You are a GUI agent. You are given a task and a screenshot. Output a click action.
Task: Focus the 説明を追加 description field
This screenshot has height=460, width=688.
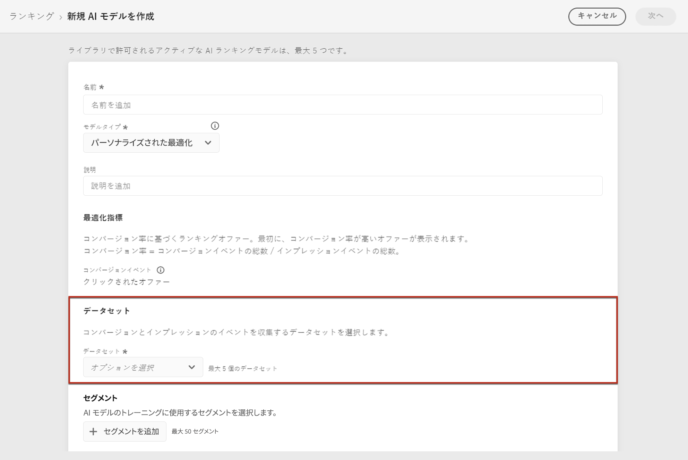342,186
